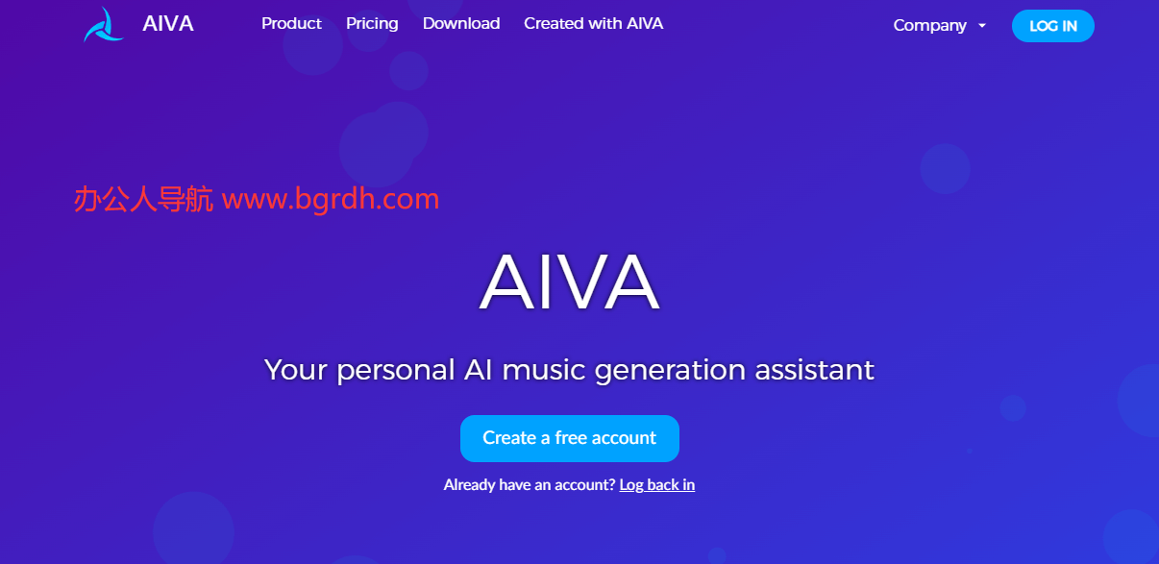Expand the caret arrow next to Company
This screenshot has width=1159, height=564.
click(x=982, y=26)
